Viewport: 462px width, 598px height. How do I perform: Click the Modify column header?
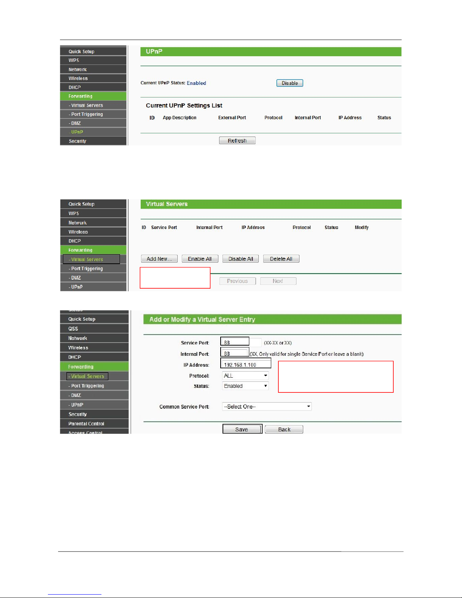pos(362,228)
